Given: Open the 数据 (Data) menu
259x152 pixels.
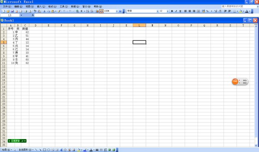Looking at the screenshot, I should tap(75, 6).
